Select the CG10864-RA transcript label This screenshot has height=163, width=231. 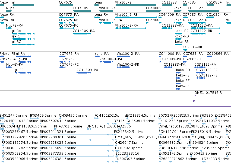click(x=217, y=15)
